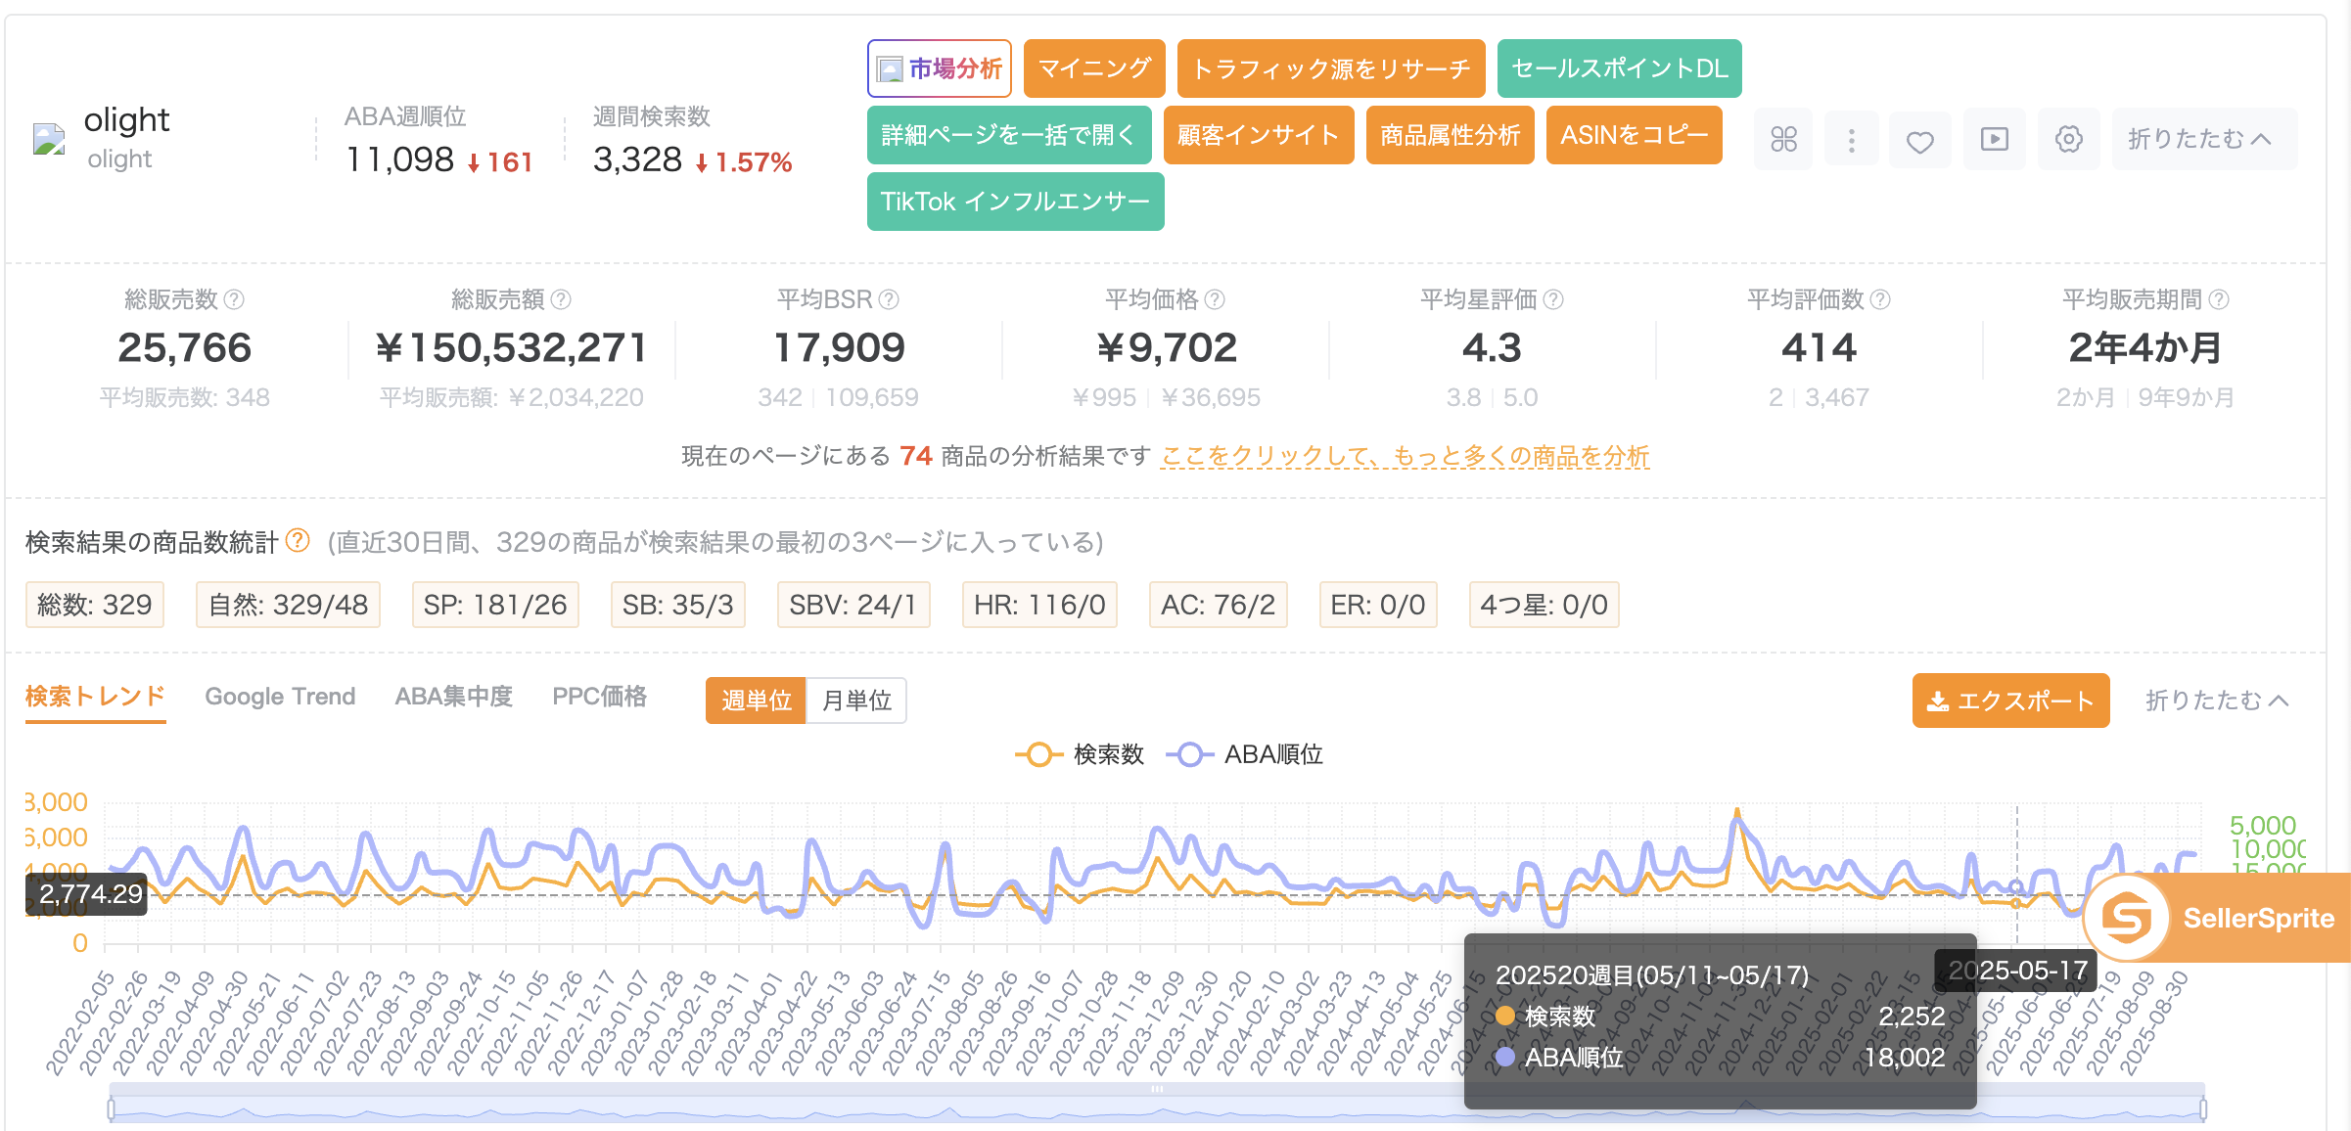The height and width of the screenshot is (1131, 2351).
Task: Click the left handle of timeline range slider
Action: pyautogui.click(x=112, y=1108)
